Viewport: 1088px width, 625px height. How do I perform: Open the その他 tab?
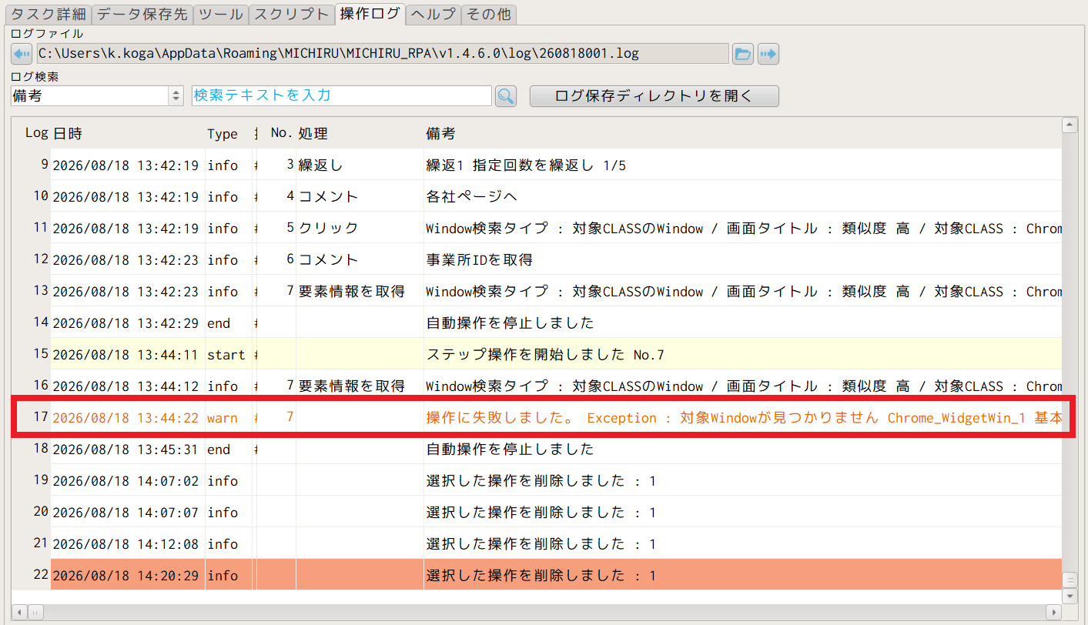click(488, 14)
